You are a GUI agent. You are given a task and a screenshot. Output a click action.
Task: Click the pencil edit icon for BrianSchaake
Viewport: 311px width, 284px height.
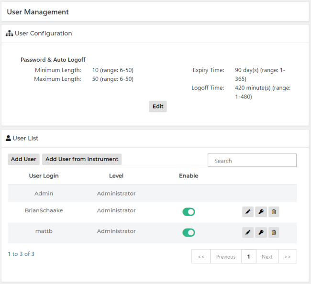pos(248,212)
